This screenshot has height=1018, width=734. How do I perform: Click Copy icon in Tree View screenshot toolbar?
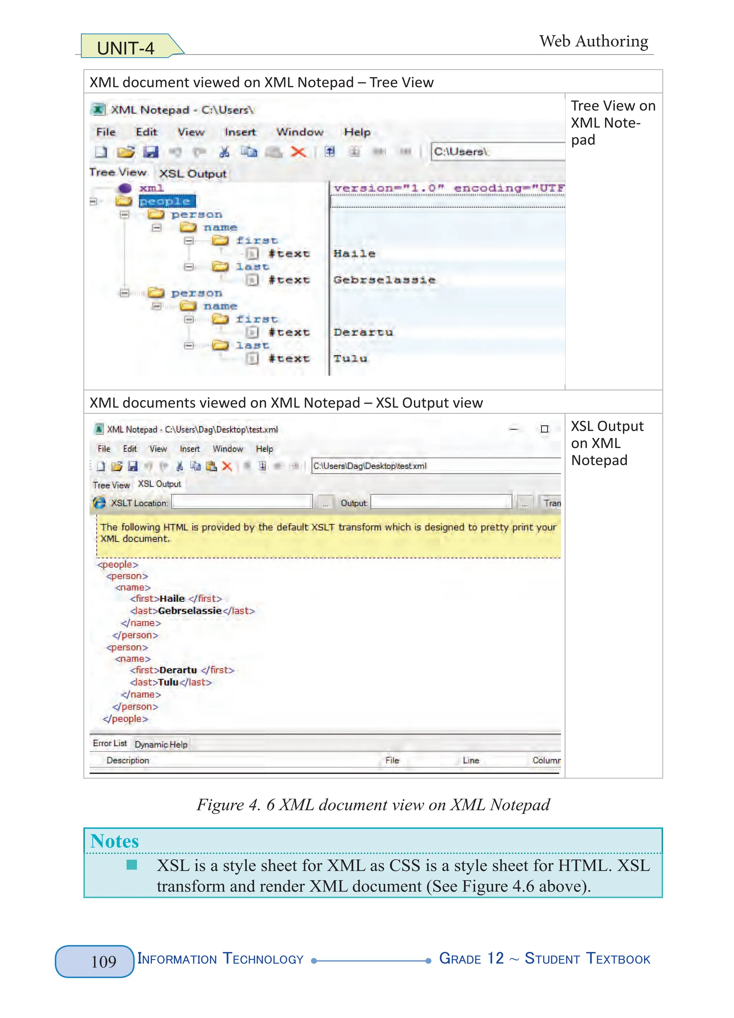249,152
